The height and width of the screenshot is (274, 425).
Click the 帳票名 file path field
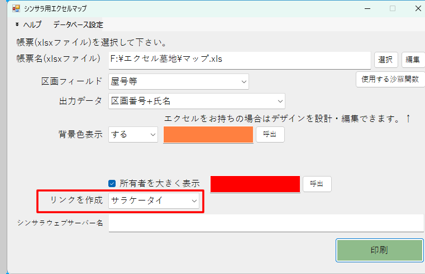click(240, 60)
